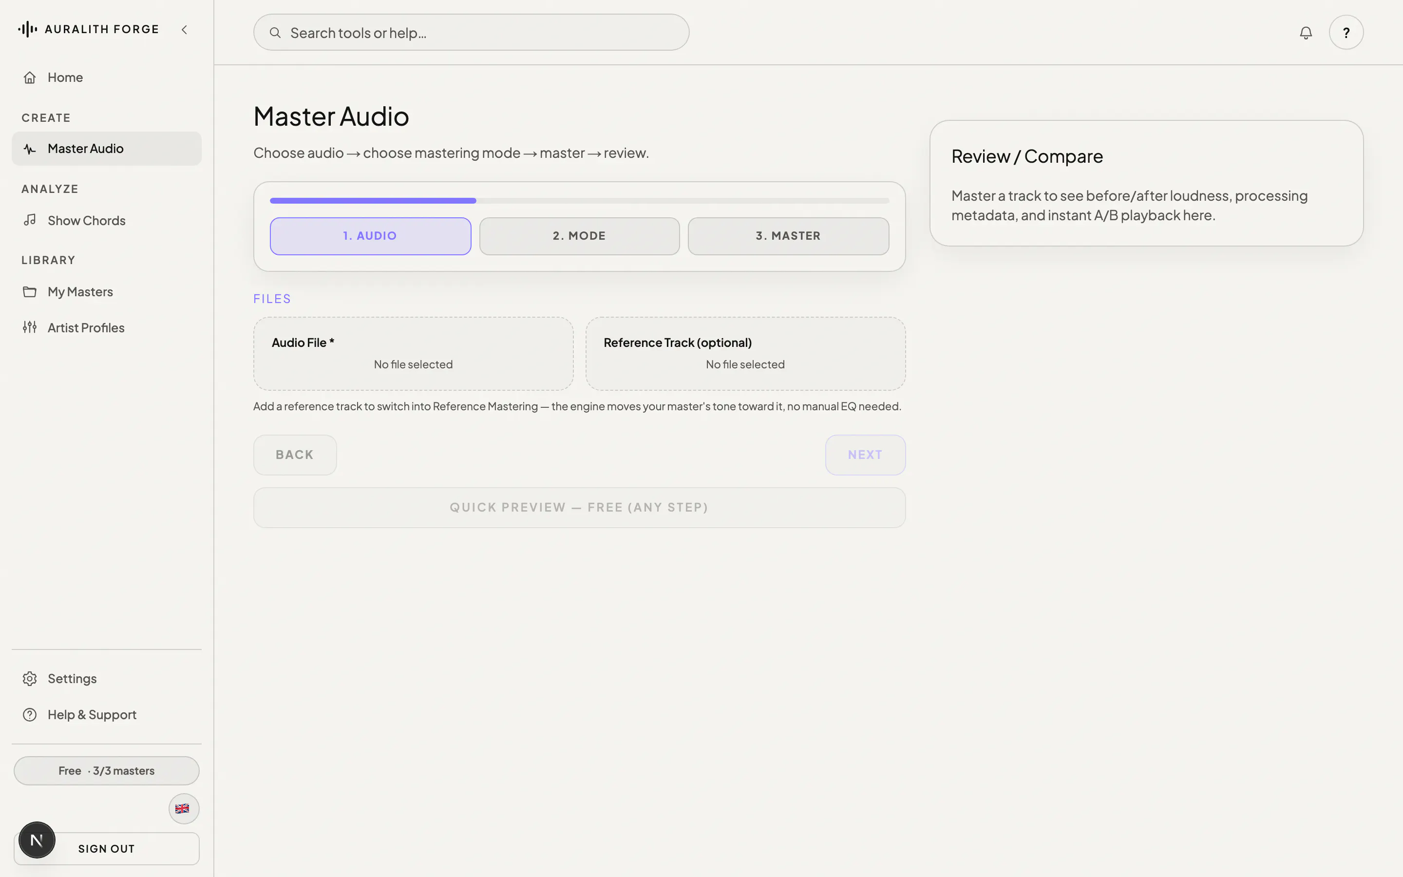Collapse the sidebar with the chevron arrow
The image size is (1403, 877).
click(184, 30)
